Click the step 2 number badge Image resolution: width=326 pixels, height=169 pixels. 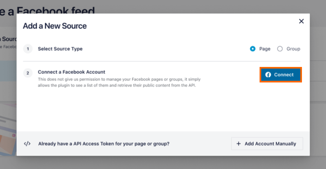28,73
